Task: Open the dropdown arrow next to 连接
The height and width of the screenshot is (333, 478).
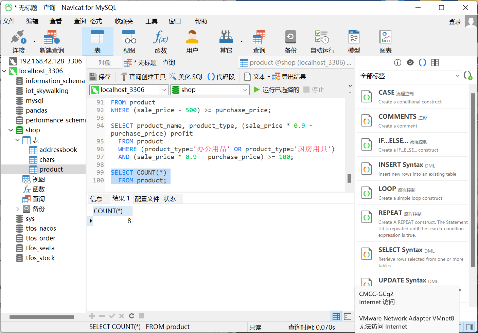Action: click(x=34, y=41)
